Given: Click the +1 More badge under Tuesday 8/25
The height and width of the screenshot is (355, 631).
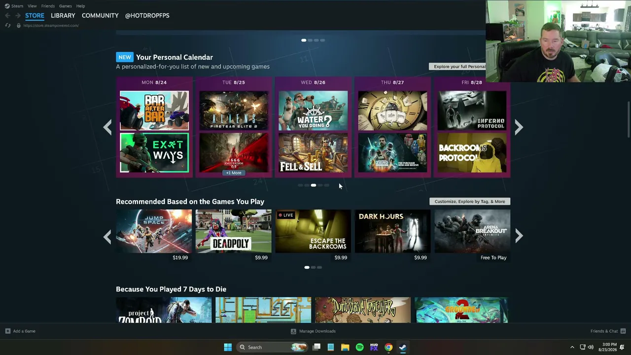Looking at the screenshot, I should pos(234,173).
